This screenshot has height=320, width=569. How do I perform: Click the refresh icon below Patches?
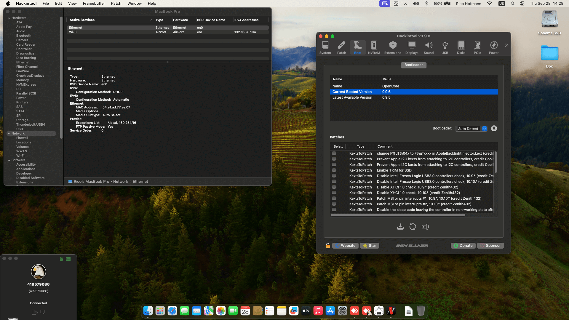click(x=413, y=227)
